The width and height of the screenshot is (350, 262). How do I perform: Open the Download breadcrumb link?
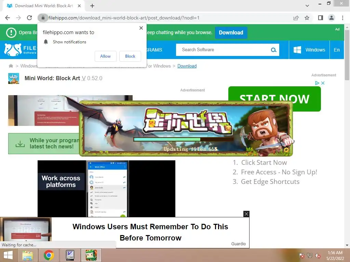(x=187, y=66)
